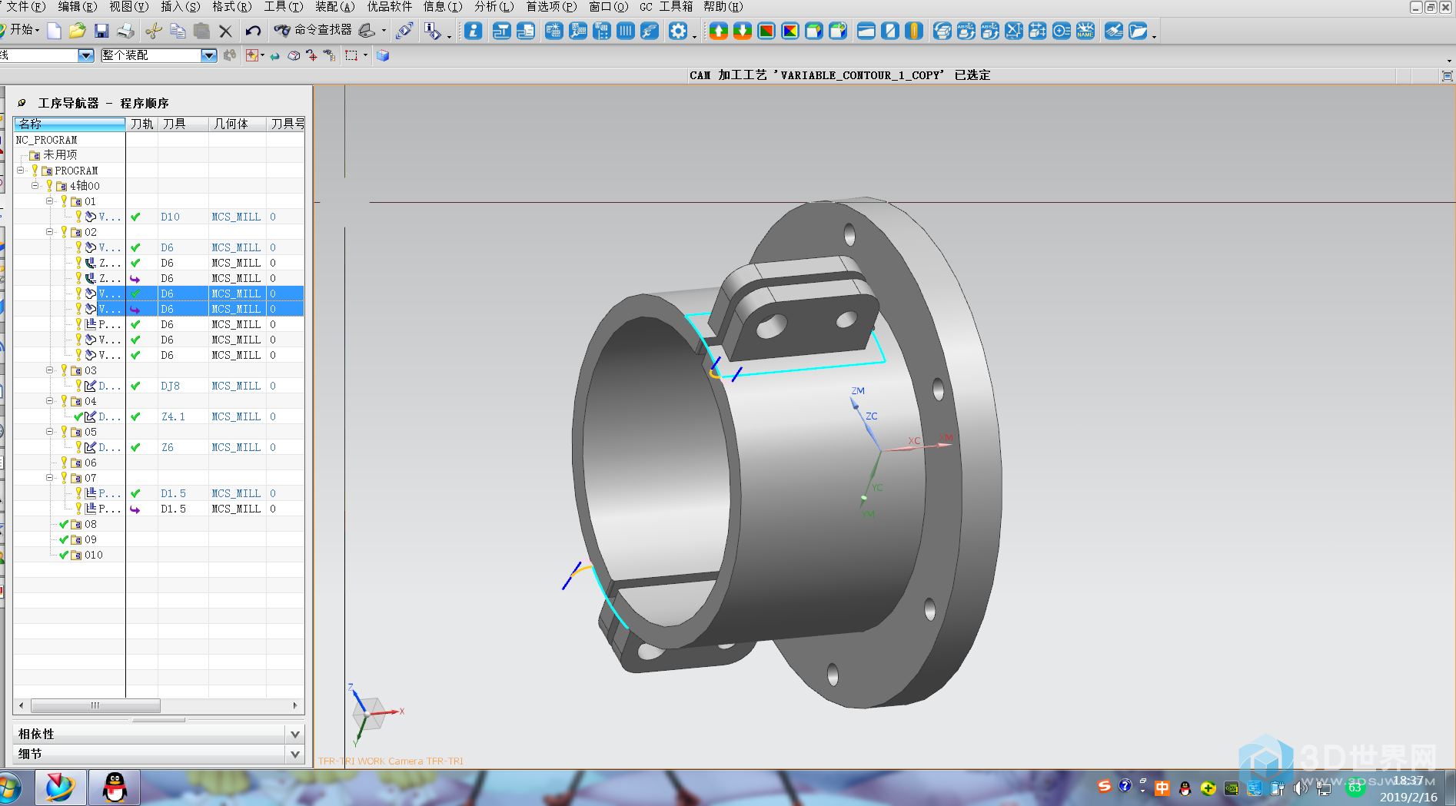
Task: Open the selection type combo dropdown arrow
Action: [x=86, y=55]
